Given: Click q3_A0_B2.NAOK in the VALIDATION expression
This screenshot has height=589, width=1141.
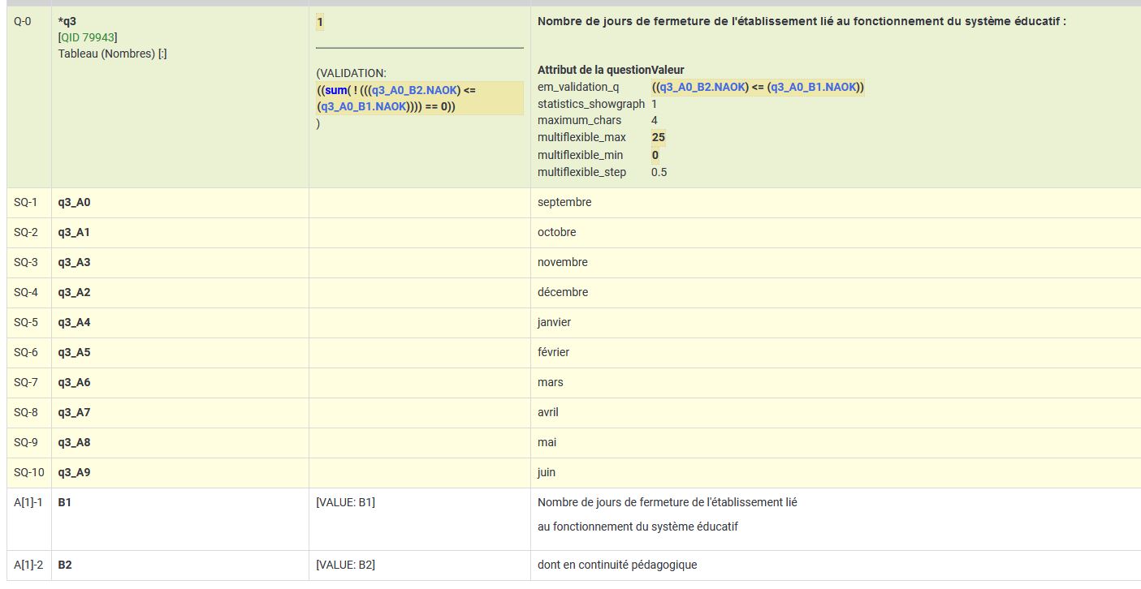Looking at the screenshot, I should (x=415, y=90).
